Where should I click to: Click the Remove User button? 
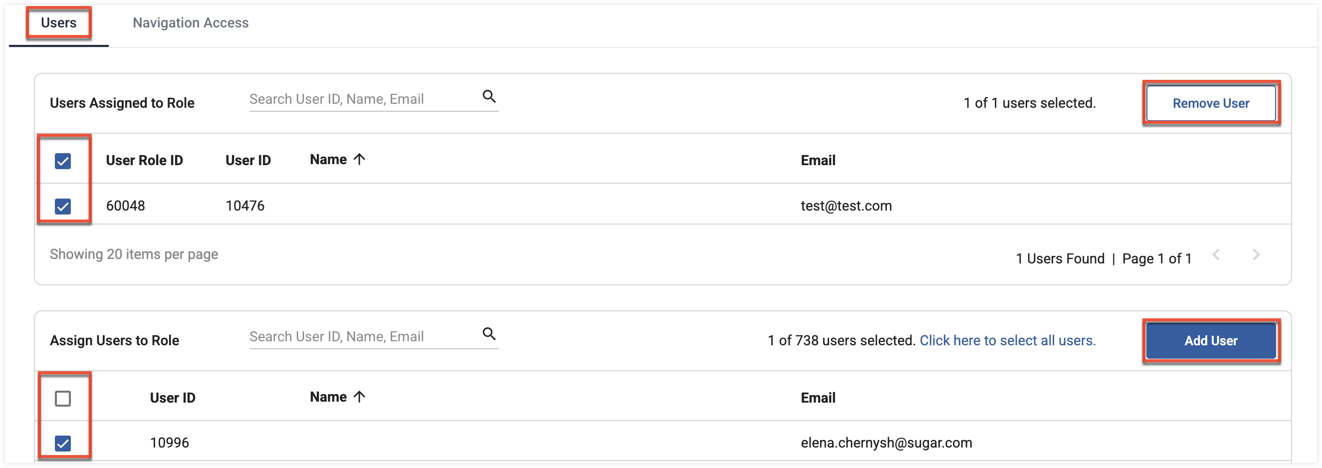click(x=1211, y=103)
